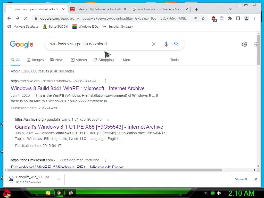The width and height of the screenshot is (264, 198).
Task: Open Windows 8 Build 8441 WinPE result
Action: pos(78,88)
